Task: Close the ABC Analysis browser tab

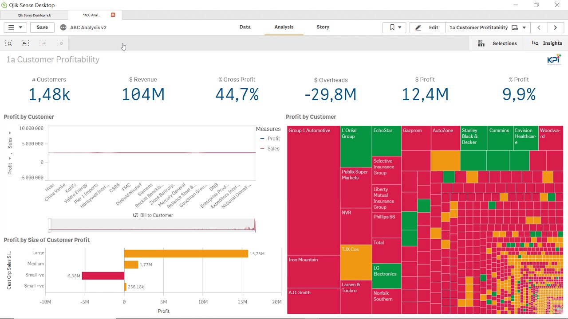Action: coord(113,15)
